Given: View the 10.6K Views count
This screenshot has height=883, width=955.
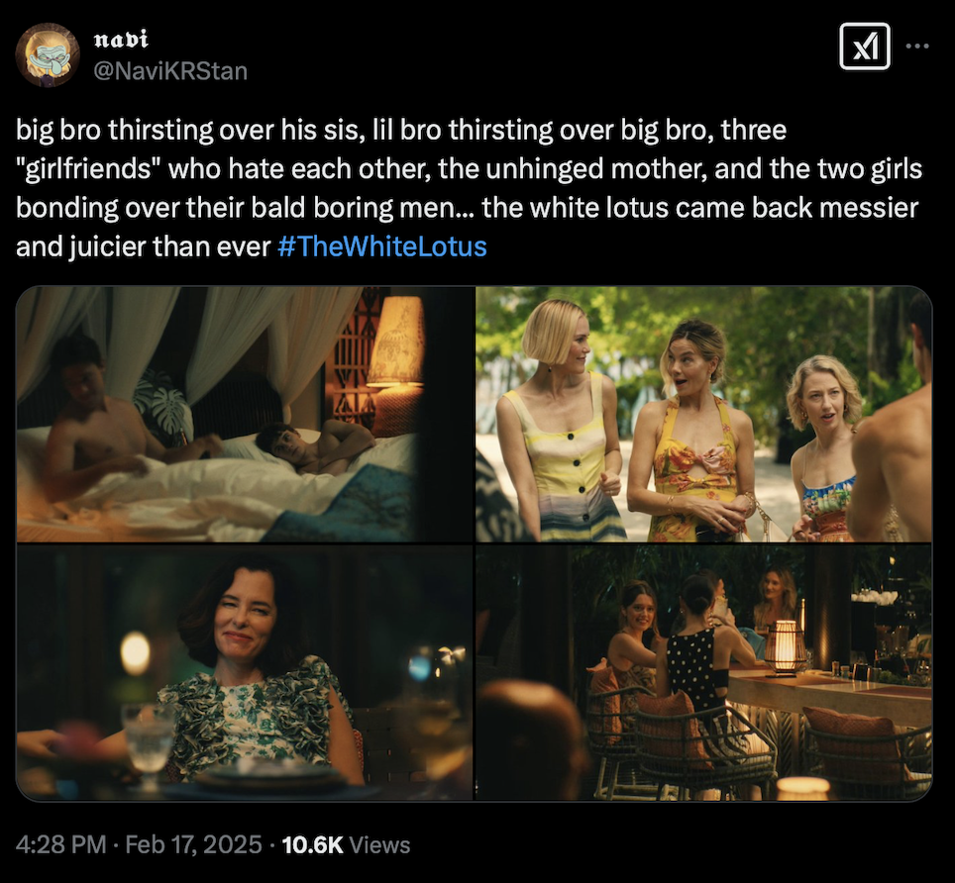Looking at the screenshot, I should [x=346, y=844].
